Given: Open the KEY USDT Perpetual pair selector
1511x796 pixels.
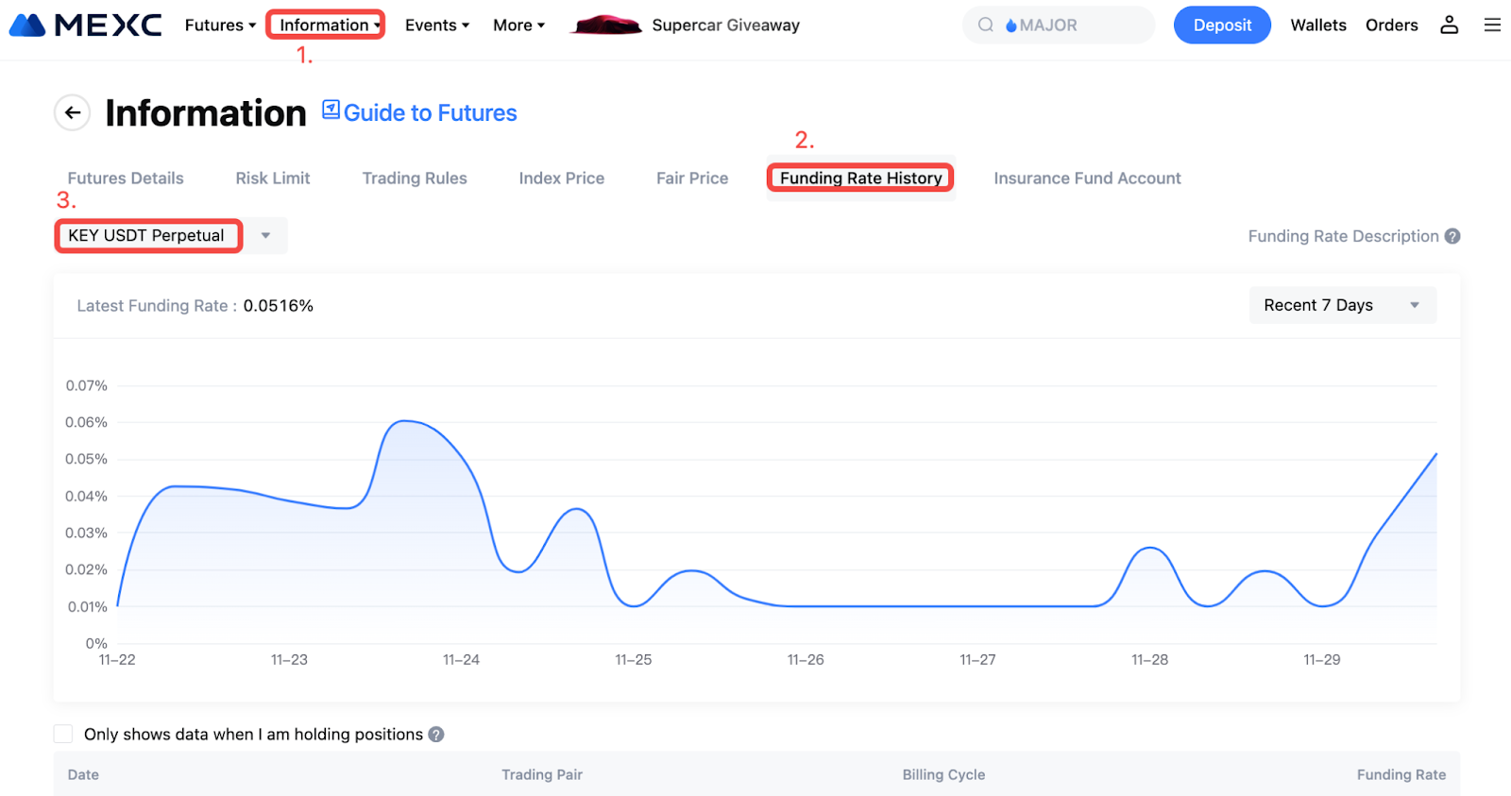Looking at the screenshot, I should (x=171, y=236).
